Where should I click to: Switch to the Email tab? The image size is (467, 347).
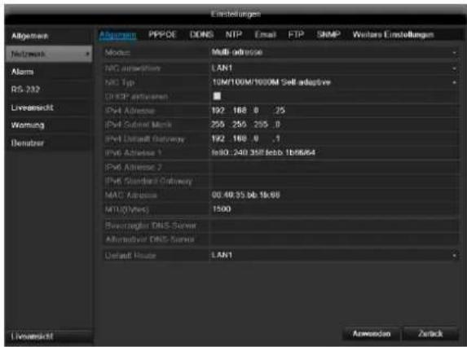tap(265, 34)
